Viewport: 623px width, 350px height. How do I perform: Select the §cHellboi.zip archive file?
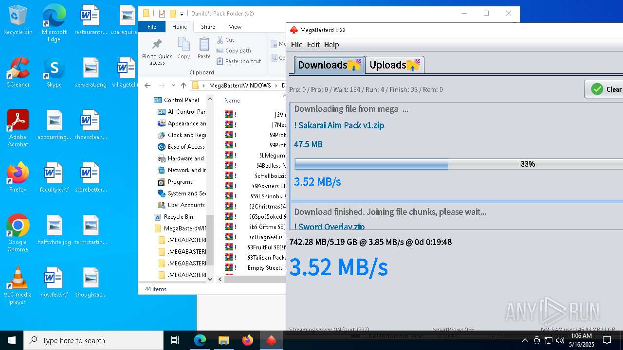[x=255, y=176]
